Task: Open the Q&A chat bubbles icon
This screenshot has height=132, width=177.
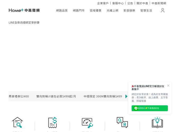Action: [122, 122]
